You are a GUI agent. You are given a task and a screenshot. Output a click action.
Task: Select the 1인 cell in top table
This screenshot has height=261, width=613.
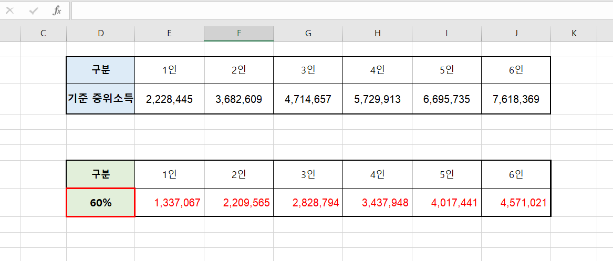click(x=169, y=70)
